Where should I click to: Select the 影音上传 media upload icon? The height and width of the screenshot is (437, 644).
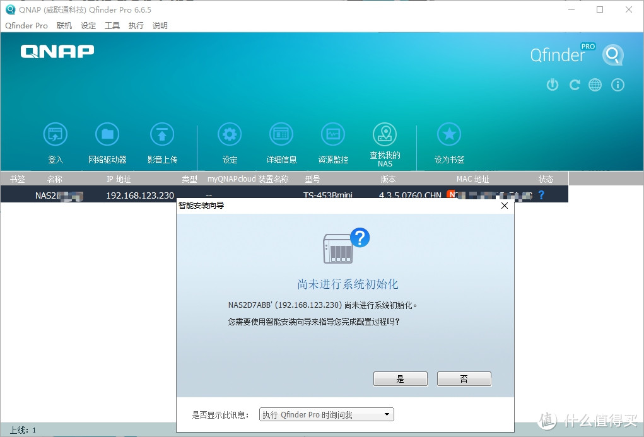coord(162,134)
